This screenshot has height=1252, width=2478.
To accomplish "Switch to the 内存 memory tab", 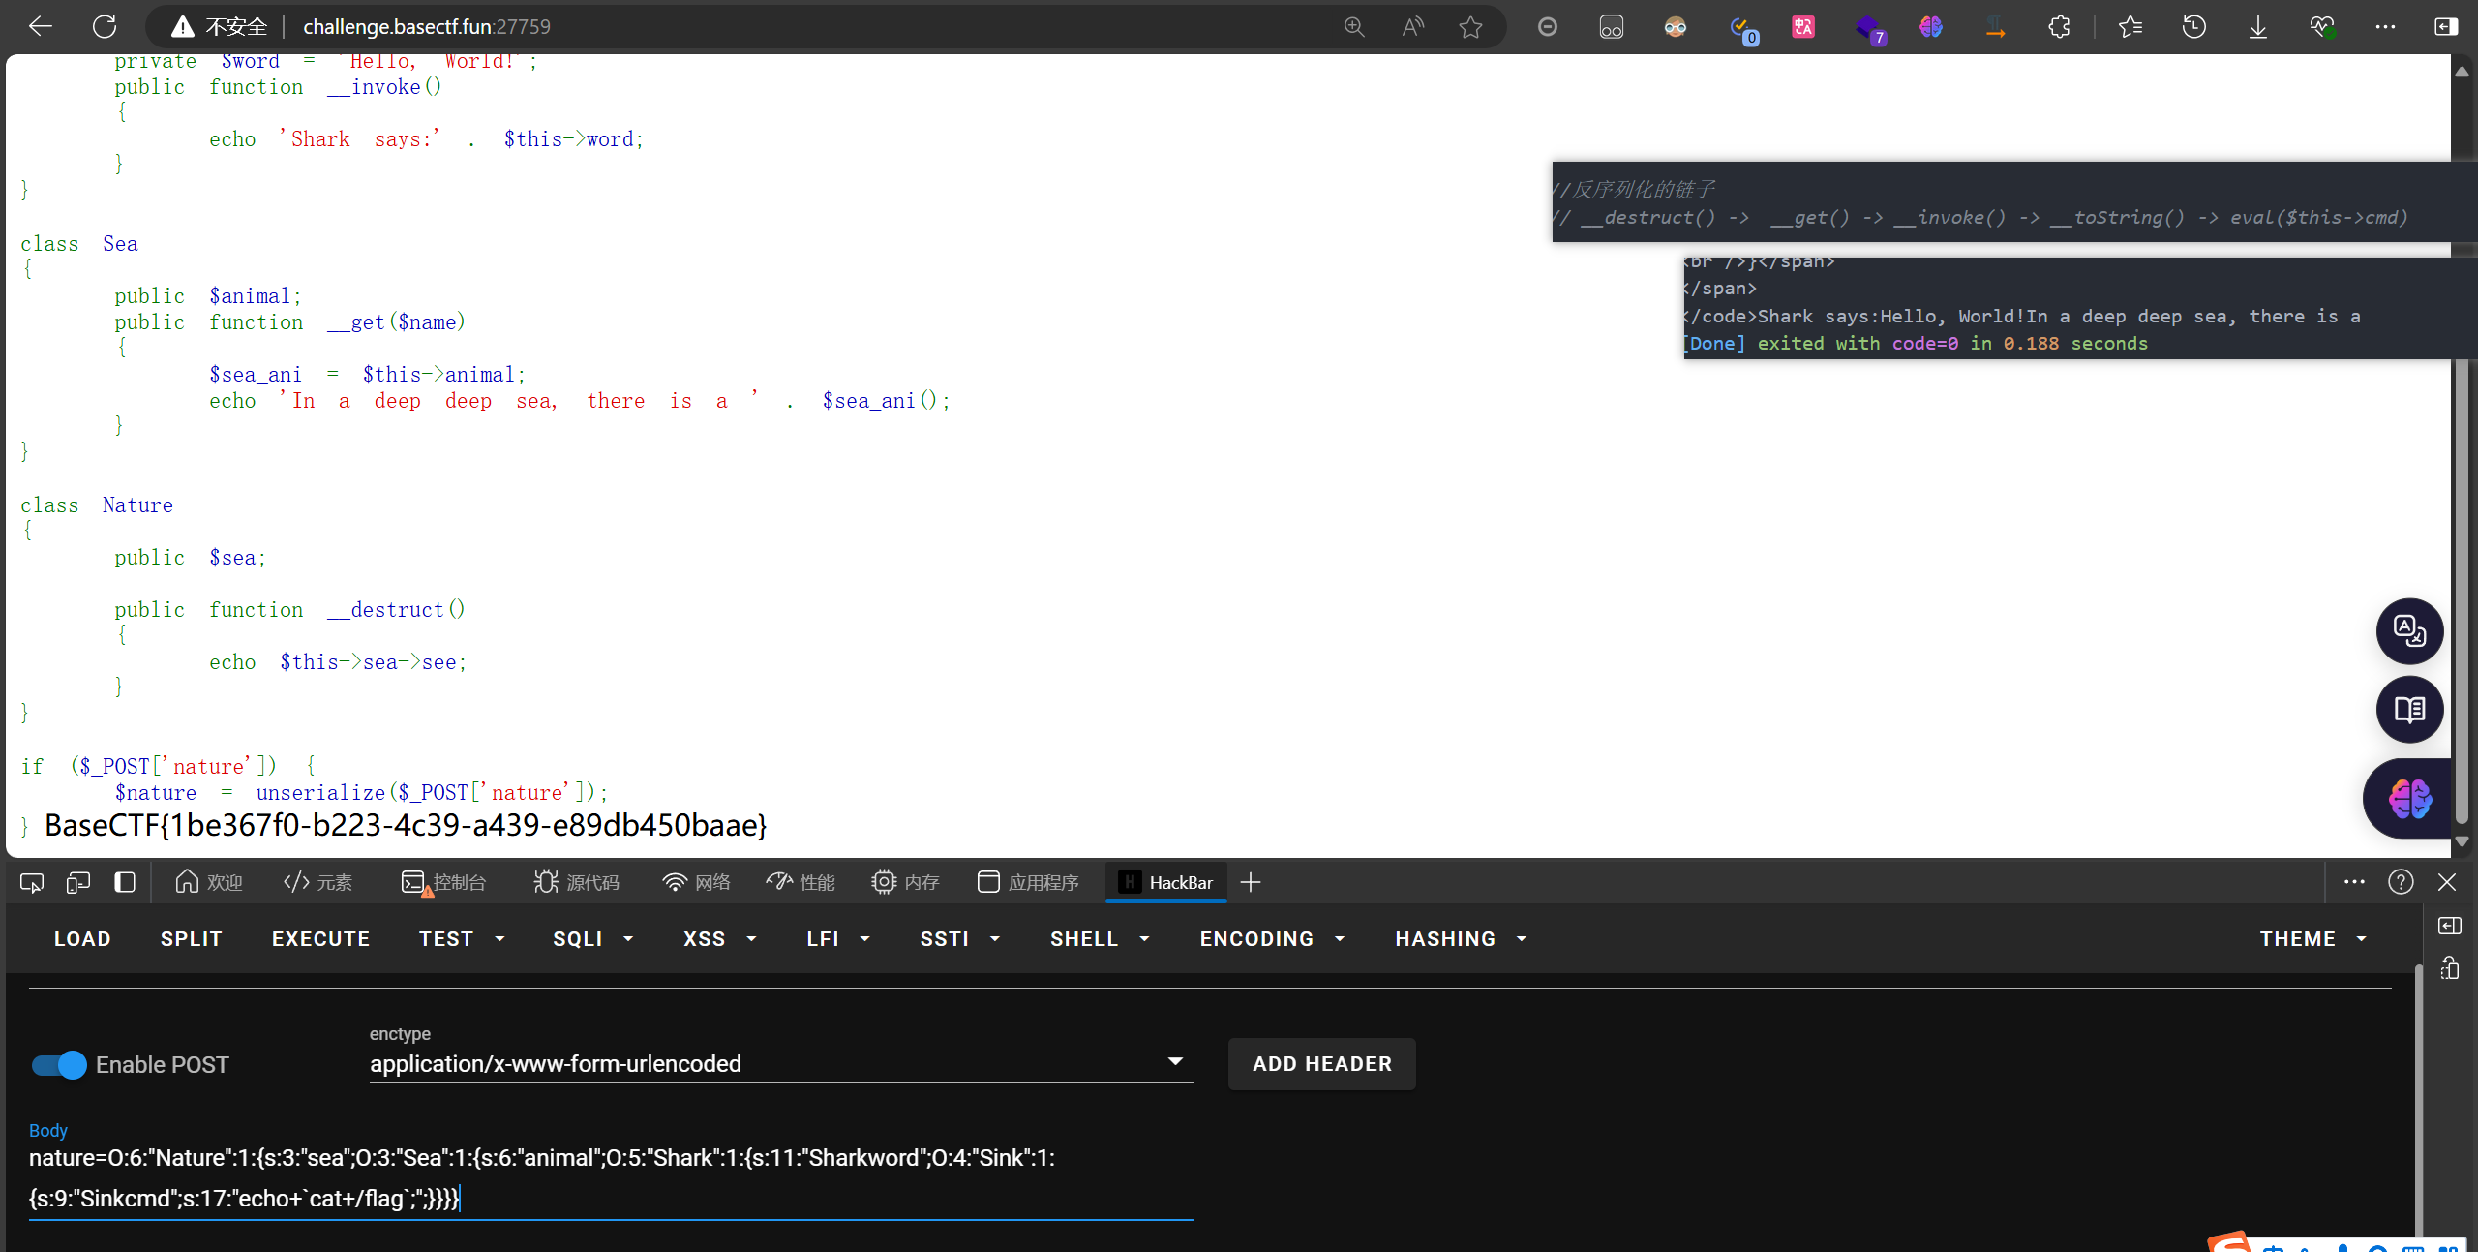I will click(x=905, y=882).
